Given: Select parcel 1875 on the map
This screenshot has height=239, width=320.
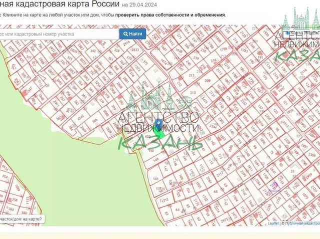Looking at the screenshot, I should click(305, 196).
